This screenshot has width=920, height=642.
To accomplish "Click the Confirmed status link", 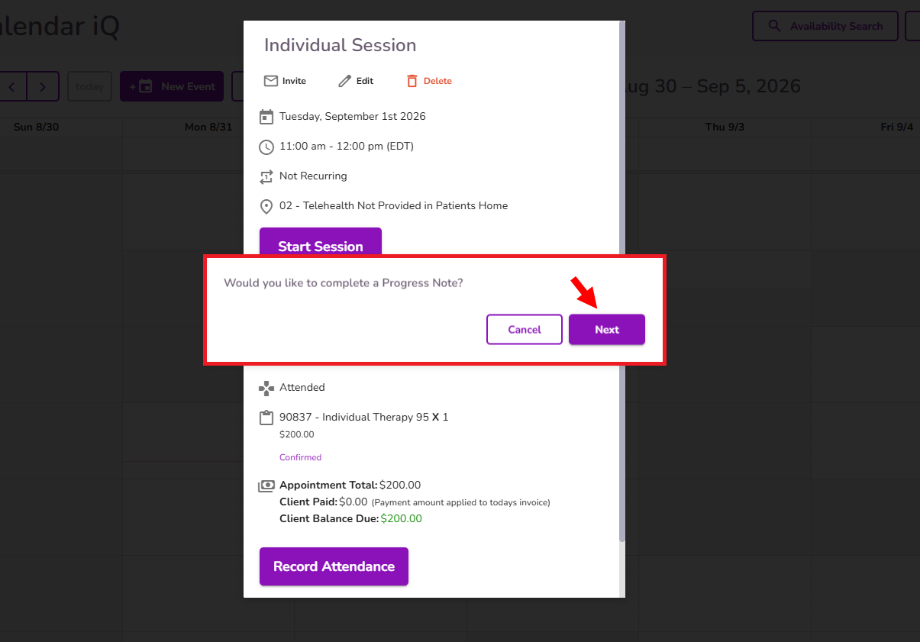I will pyautogui.click(x=300, y=457).
